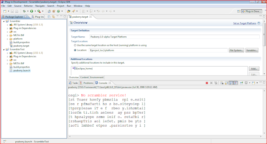This screenshot has height=144, width=267.
Task: Open the New wizard dropdown arrow
Action: (8, 11)
